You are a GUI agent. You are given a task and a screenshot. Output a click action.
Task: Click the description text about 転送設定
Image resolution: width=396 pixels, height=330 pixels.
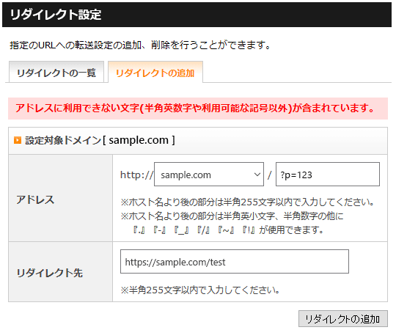click(140, 45)
